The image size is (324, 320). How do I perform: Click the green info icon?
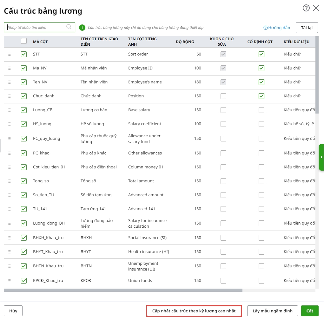pyautogui.click(x=82, y=28)
